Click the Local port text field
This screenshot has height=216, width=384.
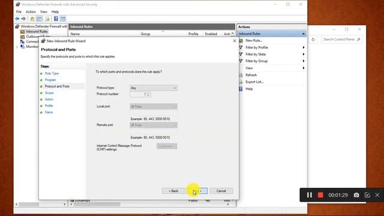pos(154,113)
